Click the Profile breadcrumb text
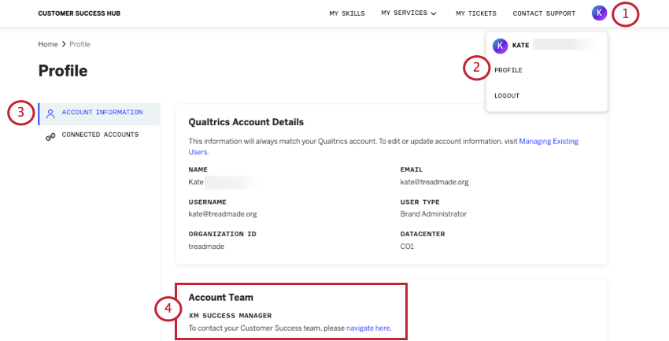 pyautogui.click(x=79, y=44)
